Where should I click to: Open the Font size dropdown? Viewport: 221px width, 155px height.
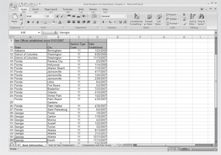(53, 16)
